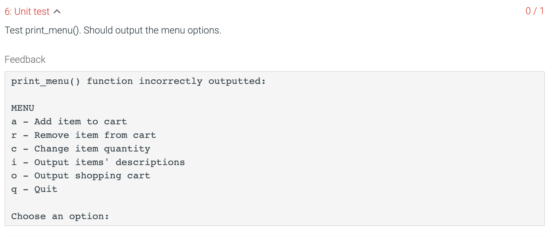The width and height of the screenshot is (559, 236).
Task: Click inside the feedback output box
Action: coord(272,148)
